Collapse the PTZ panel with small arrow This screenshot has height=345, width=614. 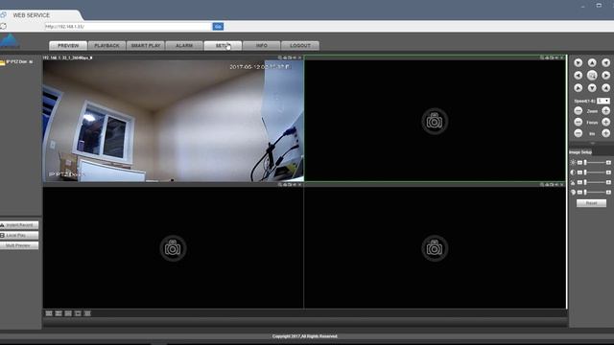pos(592,143)
